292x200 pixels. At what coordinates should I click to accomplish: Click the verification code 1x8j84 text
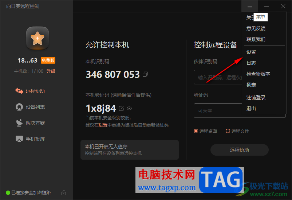click(101, 108)
